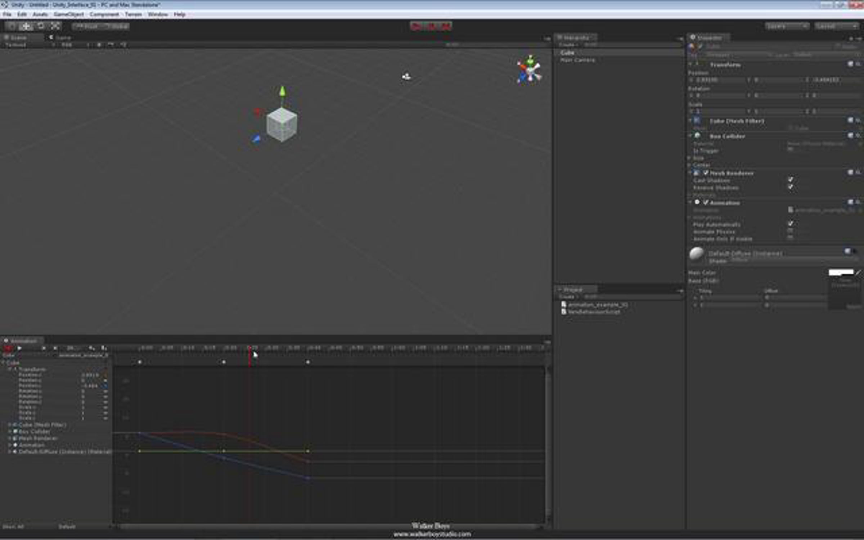The width and height of the screenshot is (864, 540).
Task: Toggle the Cast Shadows checkbox
Action: [791, 180]
